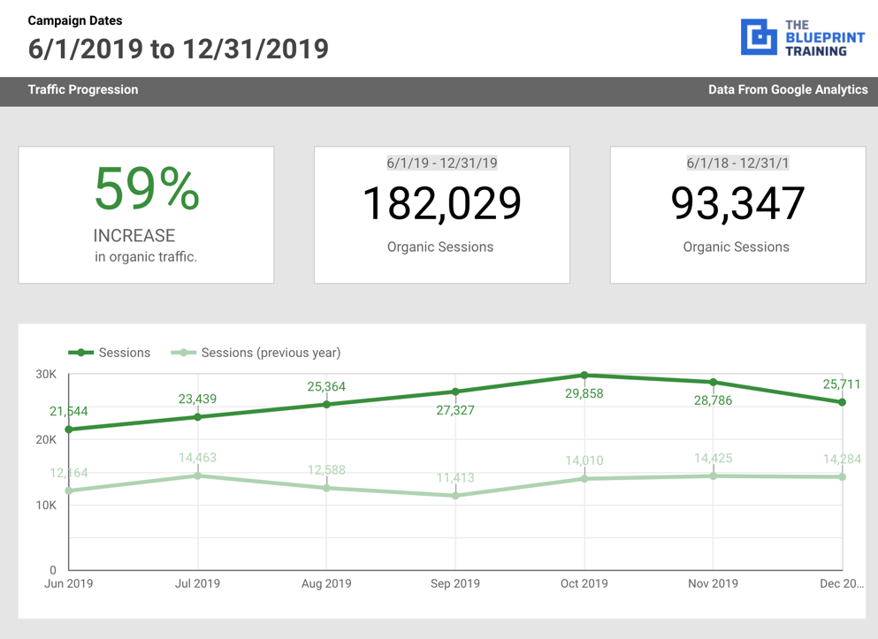This screenshot has height=639, width=878.
Task: Click the October 2019 peak point showing 29,858
Action: pyautogui.click(x=584, y=375)
